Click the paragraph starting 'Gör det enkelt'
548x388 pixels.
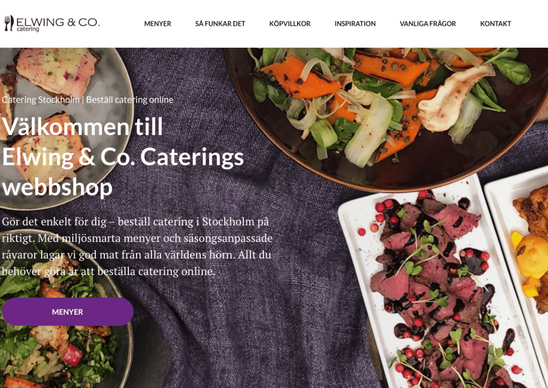tap(137, 246)
